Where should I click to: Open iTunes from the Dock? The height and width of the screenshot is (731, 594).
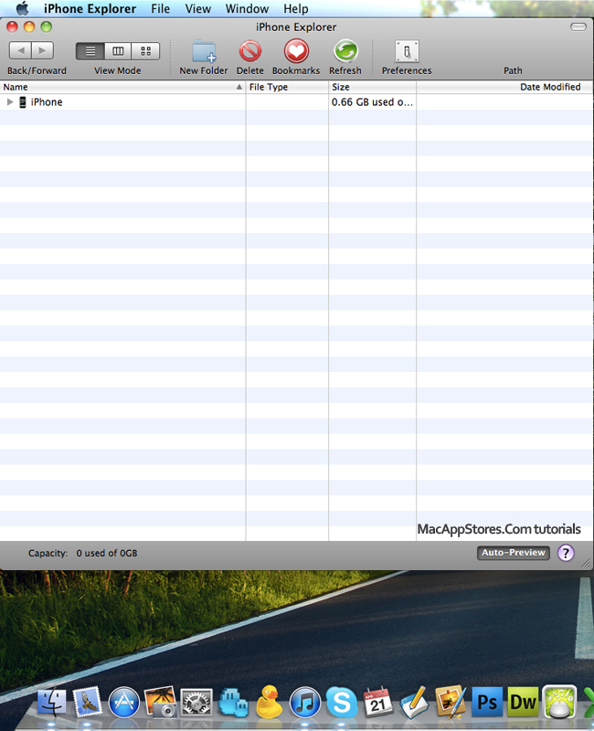(x=305, y=702)
